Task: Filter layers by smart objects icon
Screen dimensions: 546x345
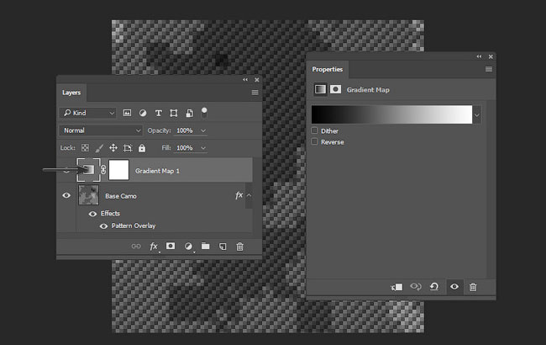Action: 189,113
